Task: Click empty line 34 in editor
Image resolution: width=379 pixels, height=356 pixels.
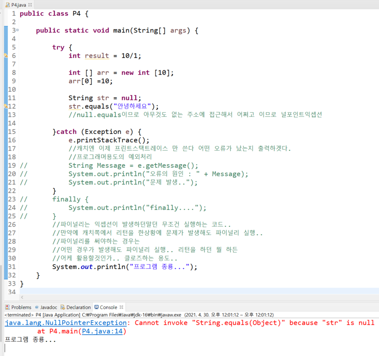Action: pos(198,292)
